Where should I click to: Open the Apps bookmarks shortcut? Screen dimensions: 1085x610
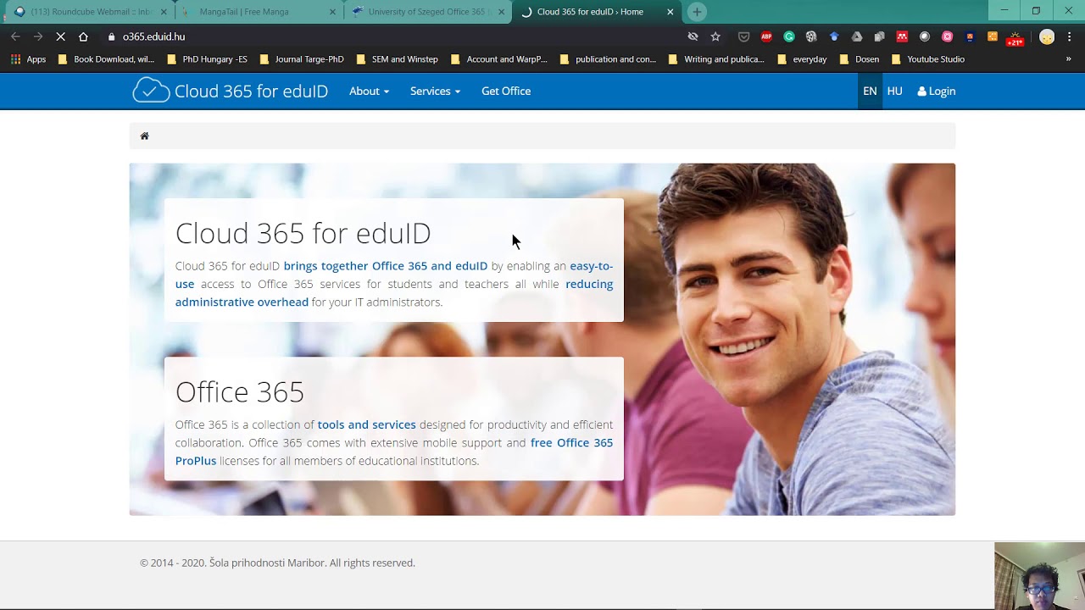(28, 59)
